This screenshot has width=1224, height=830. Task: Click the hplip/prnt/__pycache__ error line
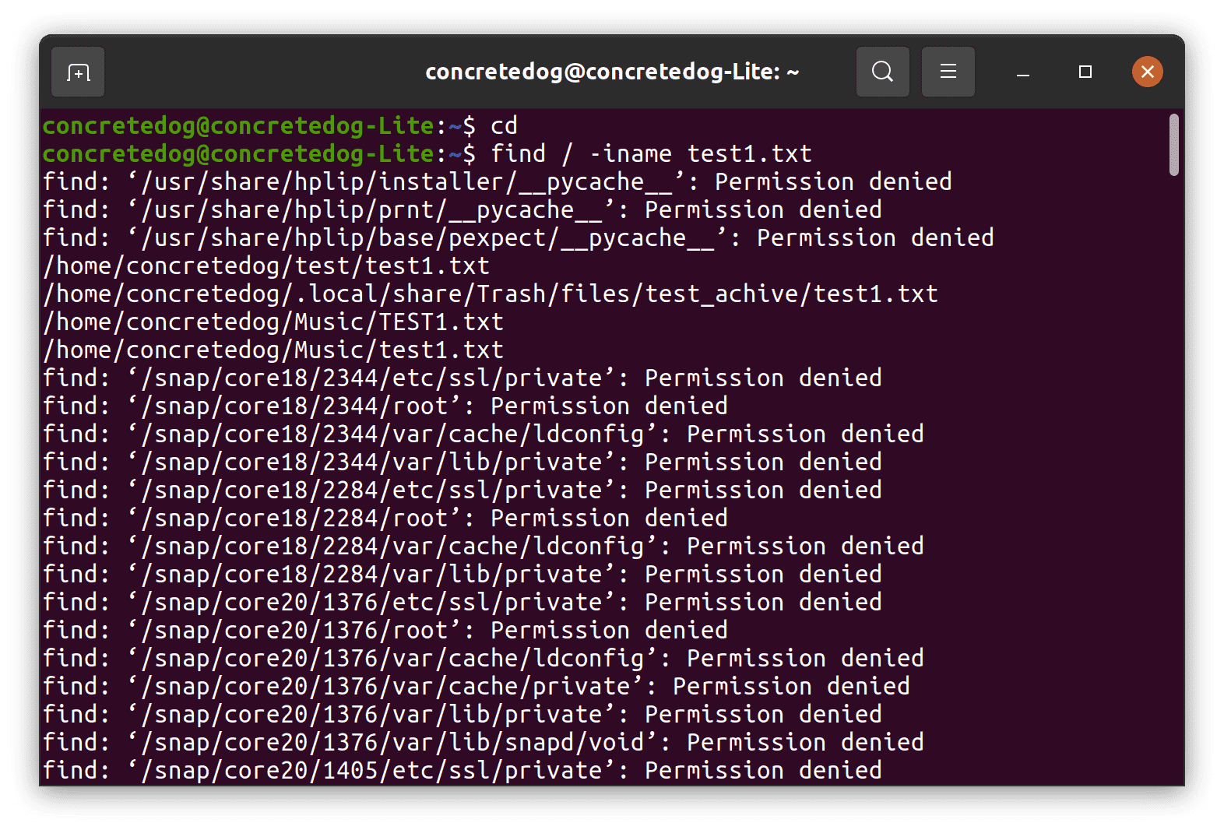pyautogui.click(x=463, y=209)
